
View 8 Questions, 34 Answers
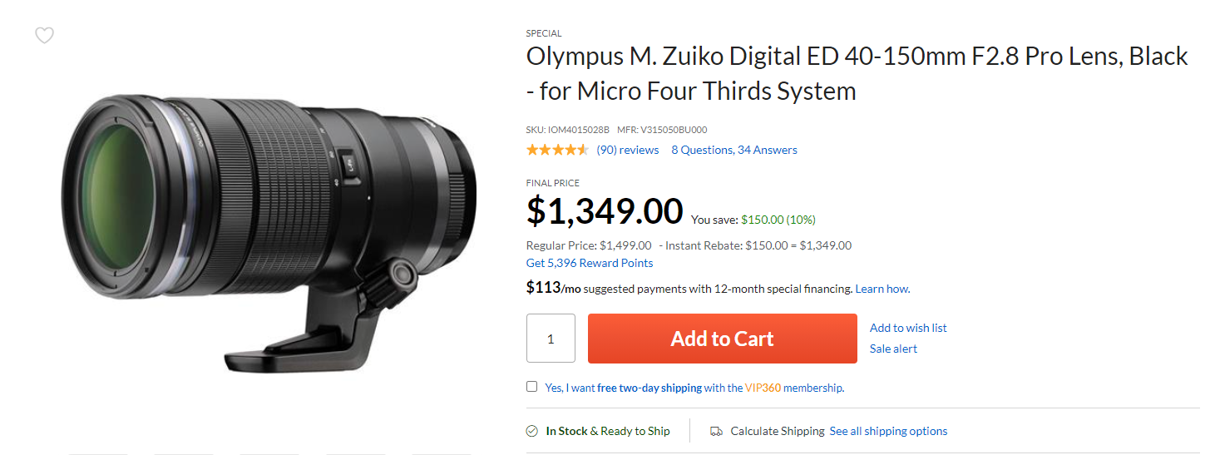[734, 150]
